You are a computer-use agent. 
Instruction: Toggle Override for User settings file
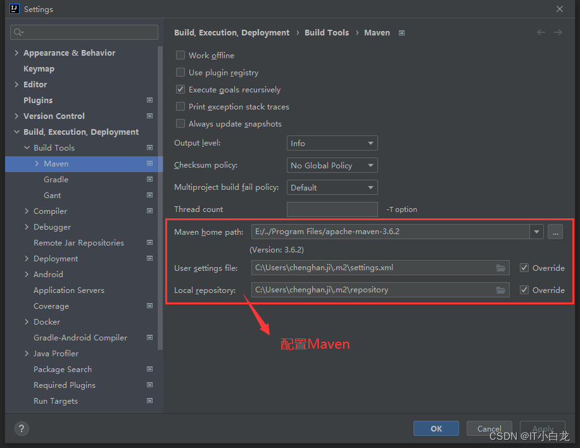524,268
